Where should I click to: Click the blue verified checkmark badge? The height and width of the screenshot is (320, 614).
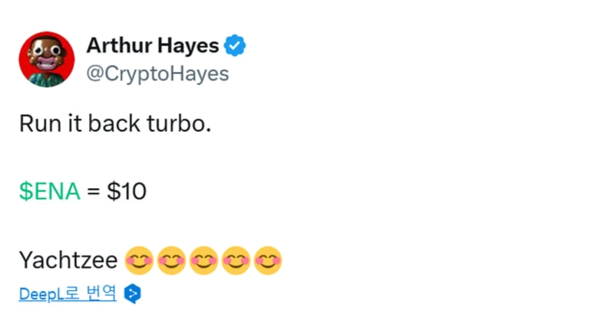[234, 47]
